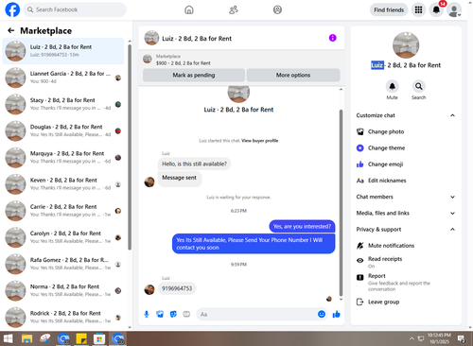
Task: Open File Explorer from taskbar
Action: [26, 338]
